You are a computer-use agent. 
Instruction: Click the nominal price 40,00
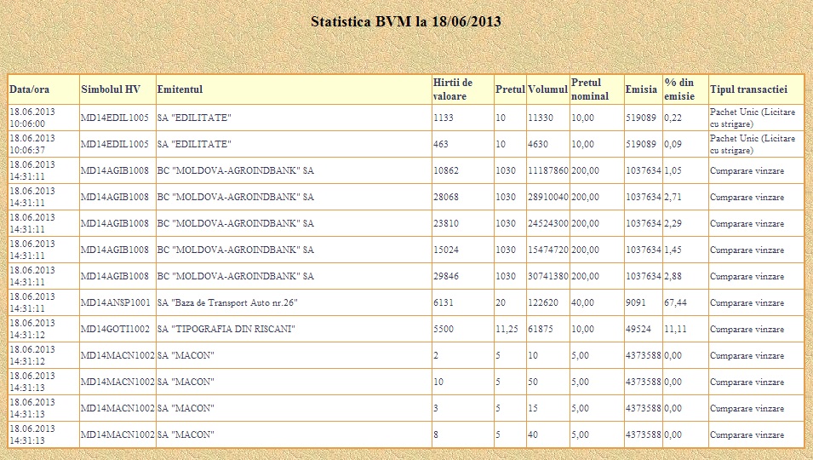click(583, 303)
